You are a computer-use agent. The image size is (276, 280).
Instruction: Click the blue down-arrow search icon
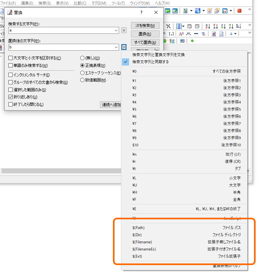pyautogui.click(x=231, y=34)
